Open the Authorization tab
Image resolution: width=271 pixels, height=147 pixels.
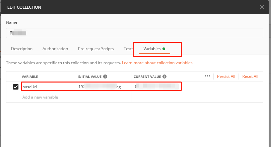click(x=55, y=49)
